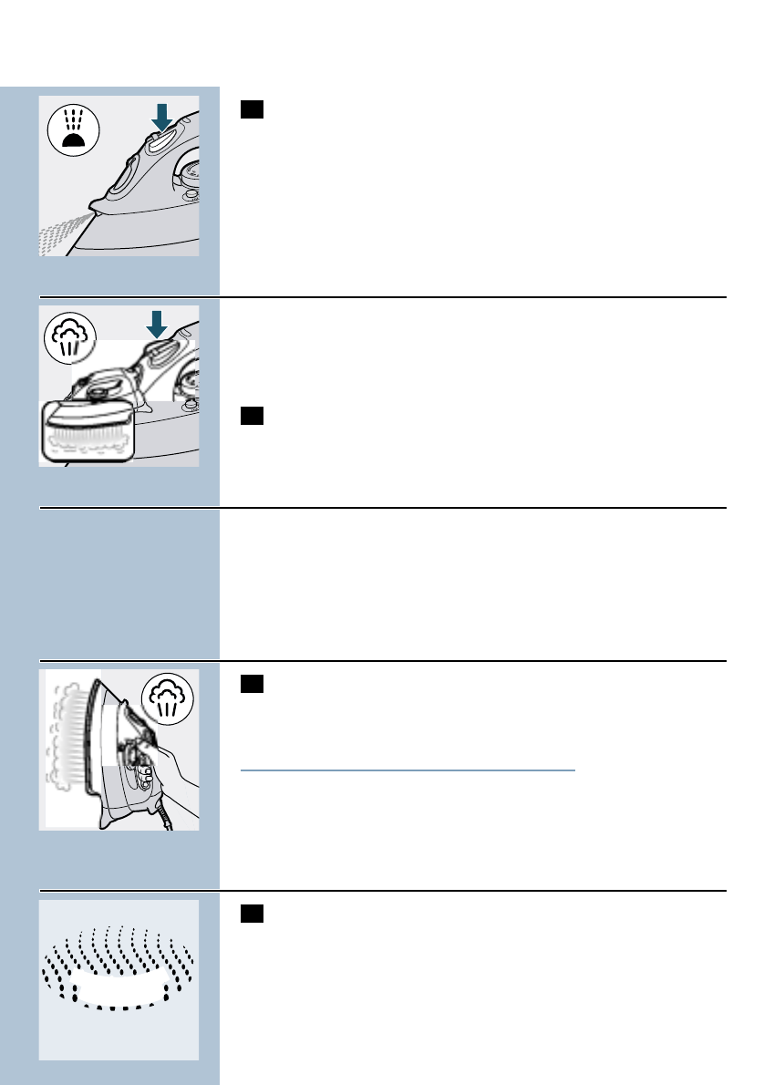Open the dotted soleplate pattern image
This screenshot has height=1085, width=764.
pos(119,980)
